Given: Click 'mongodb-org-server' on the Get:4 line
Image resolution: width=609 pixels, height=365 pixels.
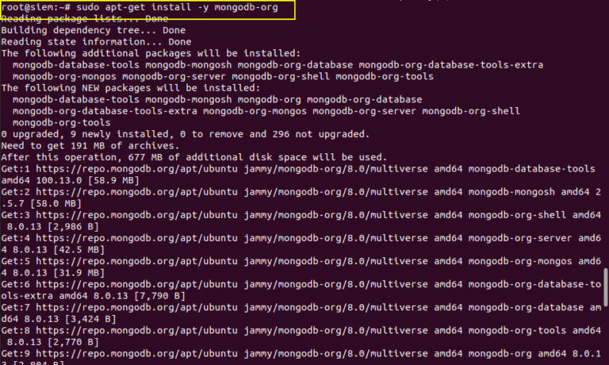Looking at the screenshot, I should coord(520,238).
